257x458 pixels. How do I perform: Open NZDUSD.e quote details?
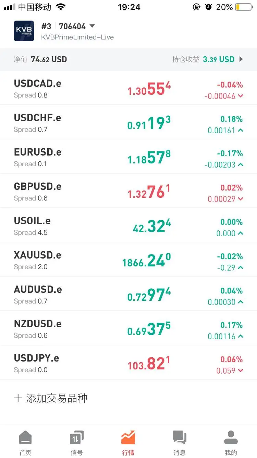point(128,328)
